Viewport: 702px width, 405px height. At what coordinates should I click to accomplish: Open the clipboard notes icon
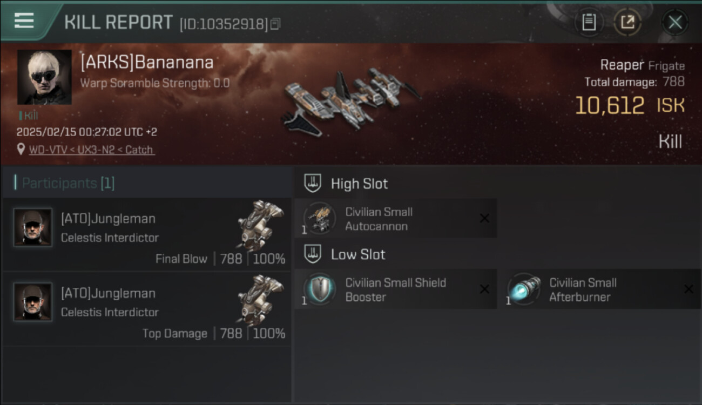[x=589, y=22]
